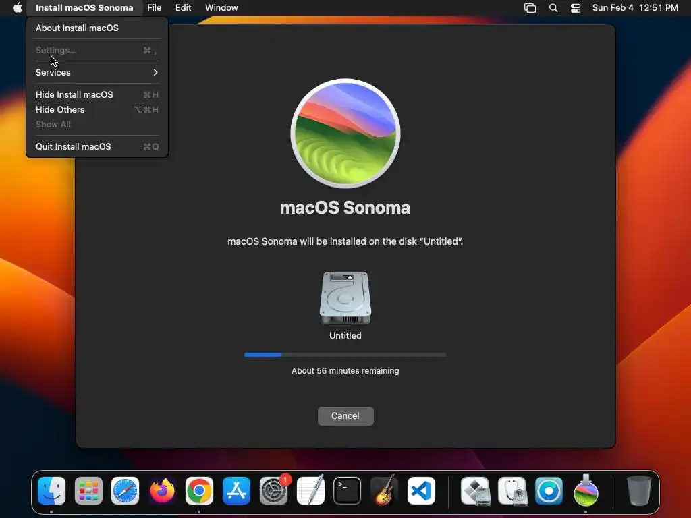The height and width of the screenshot is (518, 691).
Task: Launch Safari from the dock
Action: [x=125, y=490]
